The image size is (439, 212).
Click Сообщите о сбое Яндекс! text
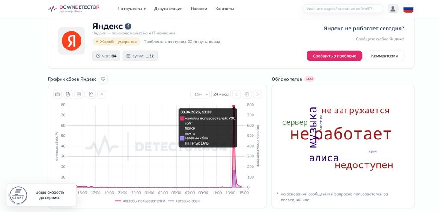pyautogui.click(x=380, y=39)
